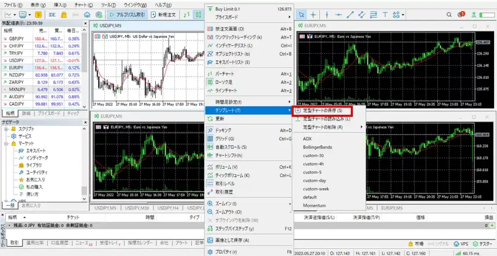497x256 pixels.
Task: Choose the BollingerBands template from submenu
Action: [317, 147]
